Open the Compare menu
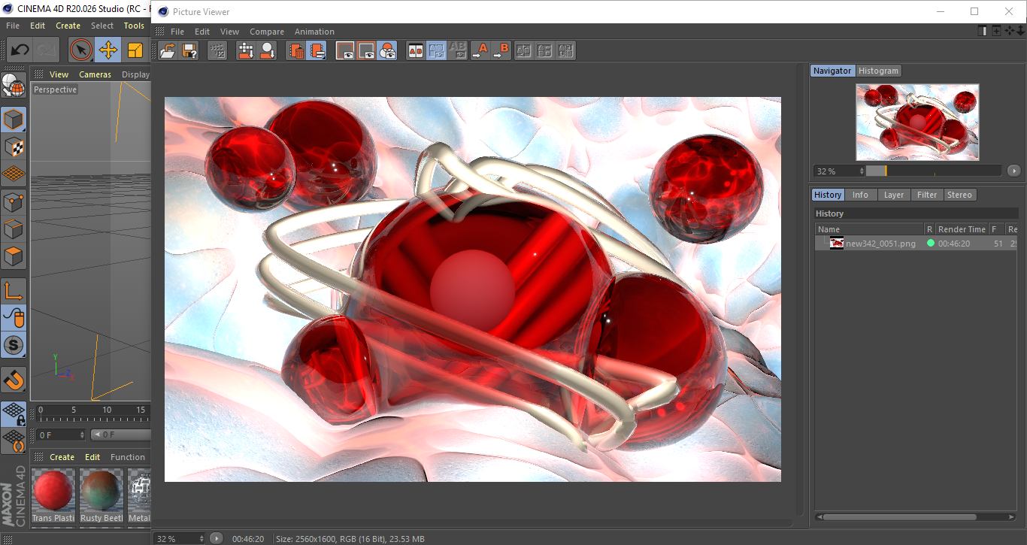 (x=267, y=32)
